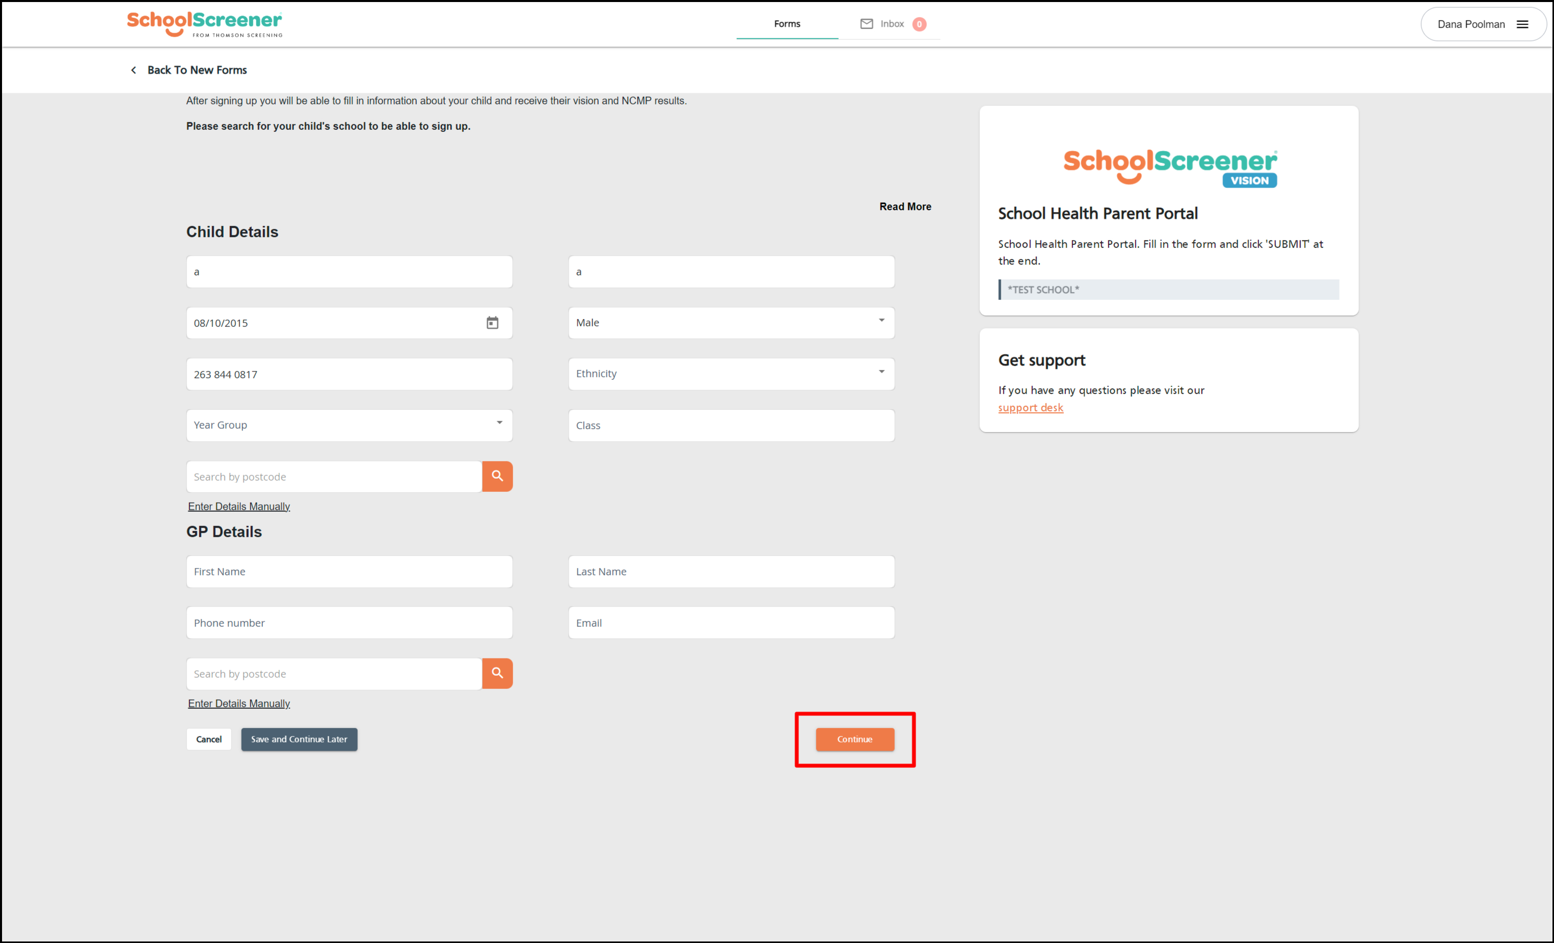This screenshot has height=943, width=1554.
Task: Click the GP First Name field
Action: pos(350,572)
